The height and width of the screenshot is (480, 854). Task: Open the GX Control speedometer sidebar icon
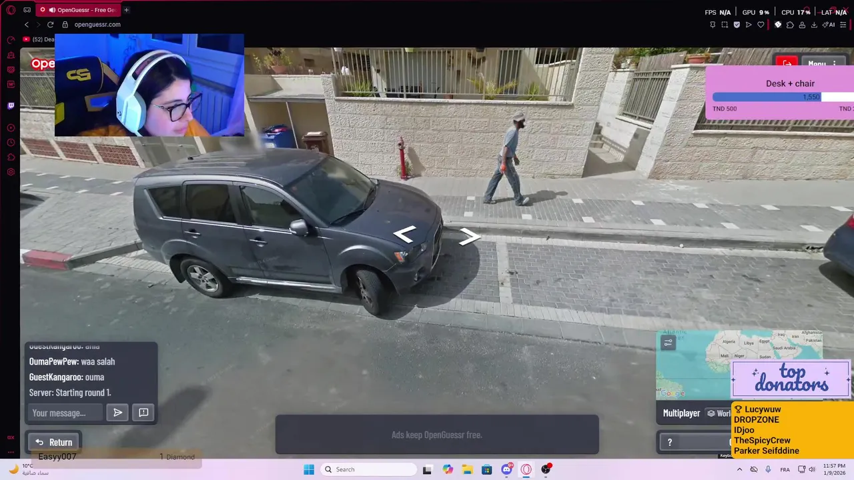pos(11,40)
